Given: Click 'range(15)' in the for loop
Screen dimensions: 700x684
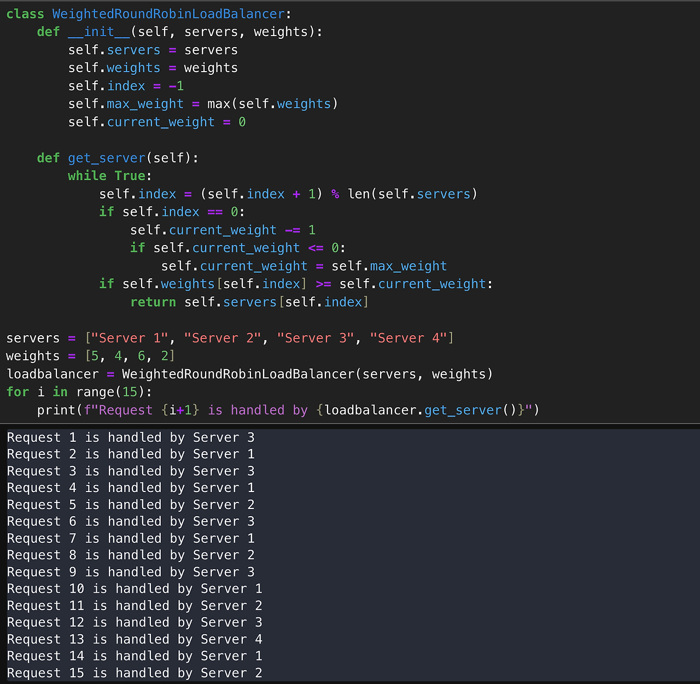Looking at the screenshot, I should pyautogui.click(x=110, y=393).
